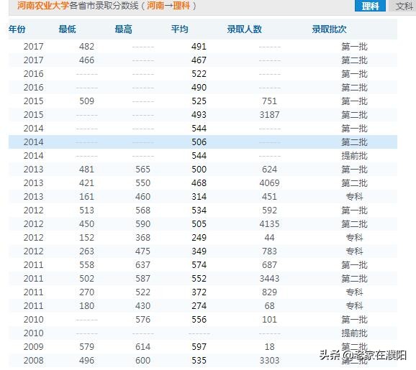Viewport: 416px width, 370px height.
Task: Select the lowest score 481 cell
Action: point(87,170)
